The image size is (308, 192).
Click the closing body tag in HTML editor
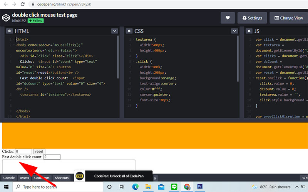point(23,111)
